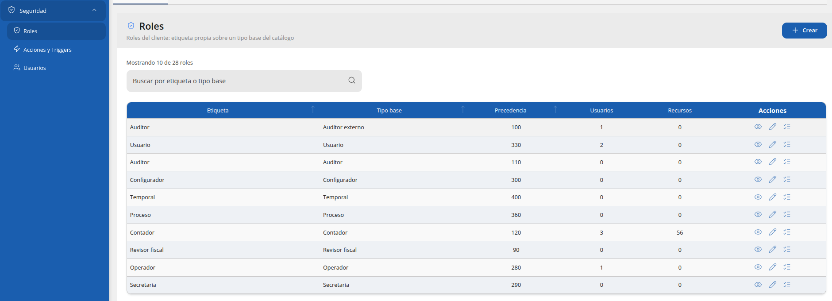This screenshot has width=832, height=301.
Task: Click the Crear button
Action: [x=804, y=31]
